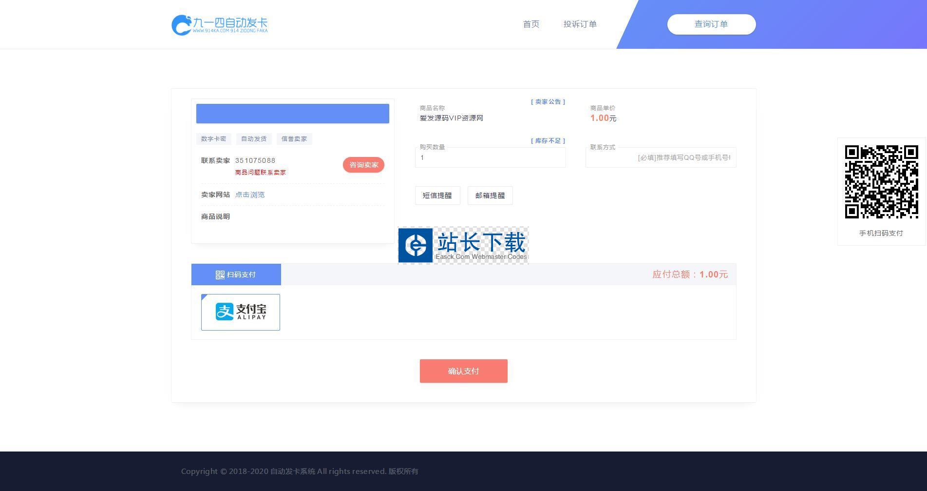Focus the 购买数量 quantity input field
This screenshot has width=927, height=491.
coord(490,158)
